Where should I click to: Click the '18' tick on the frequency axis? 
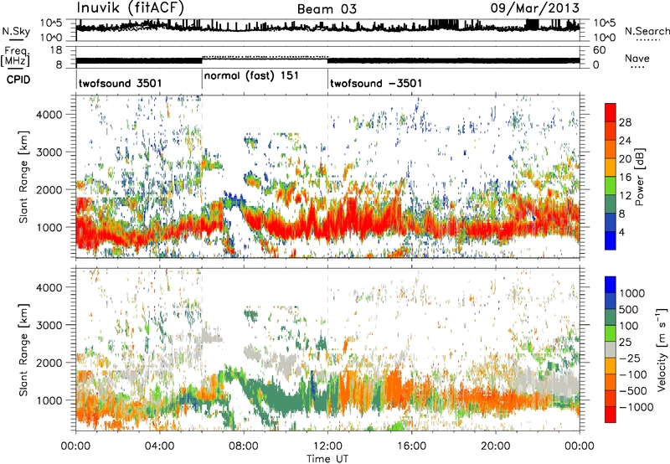click(56, 50)
